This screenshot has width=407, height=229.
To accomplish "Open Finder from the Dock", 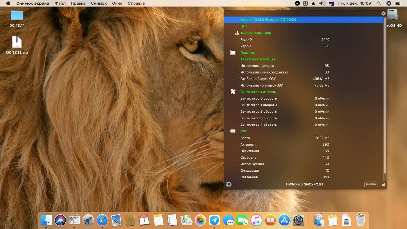I will tap(46, 220).
